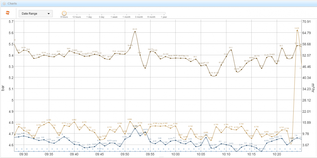The width and height of the screenshot is (317, 158).
Task: Click the time range slider handle
Action: pyautogui.click(x=64, y=13)
